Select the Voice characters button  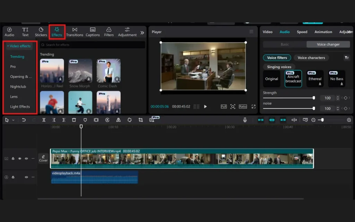311,58
